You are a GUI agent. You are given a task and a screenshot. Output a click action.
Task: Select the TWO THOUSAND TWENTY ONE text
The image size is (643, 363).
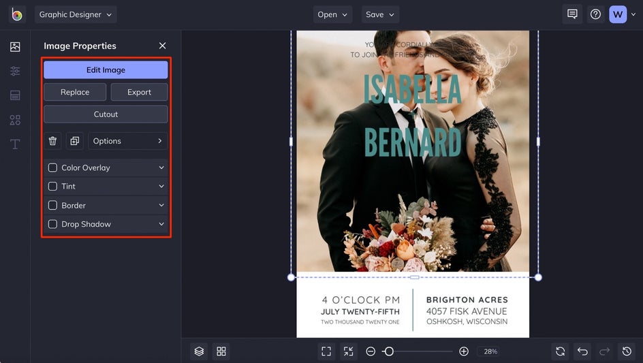click(360, 322)
